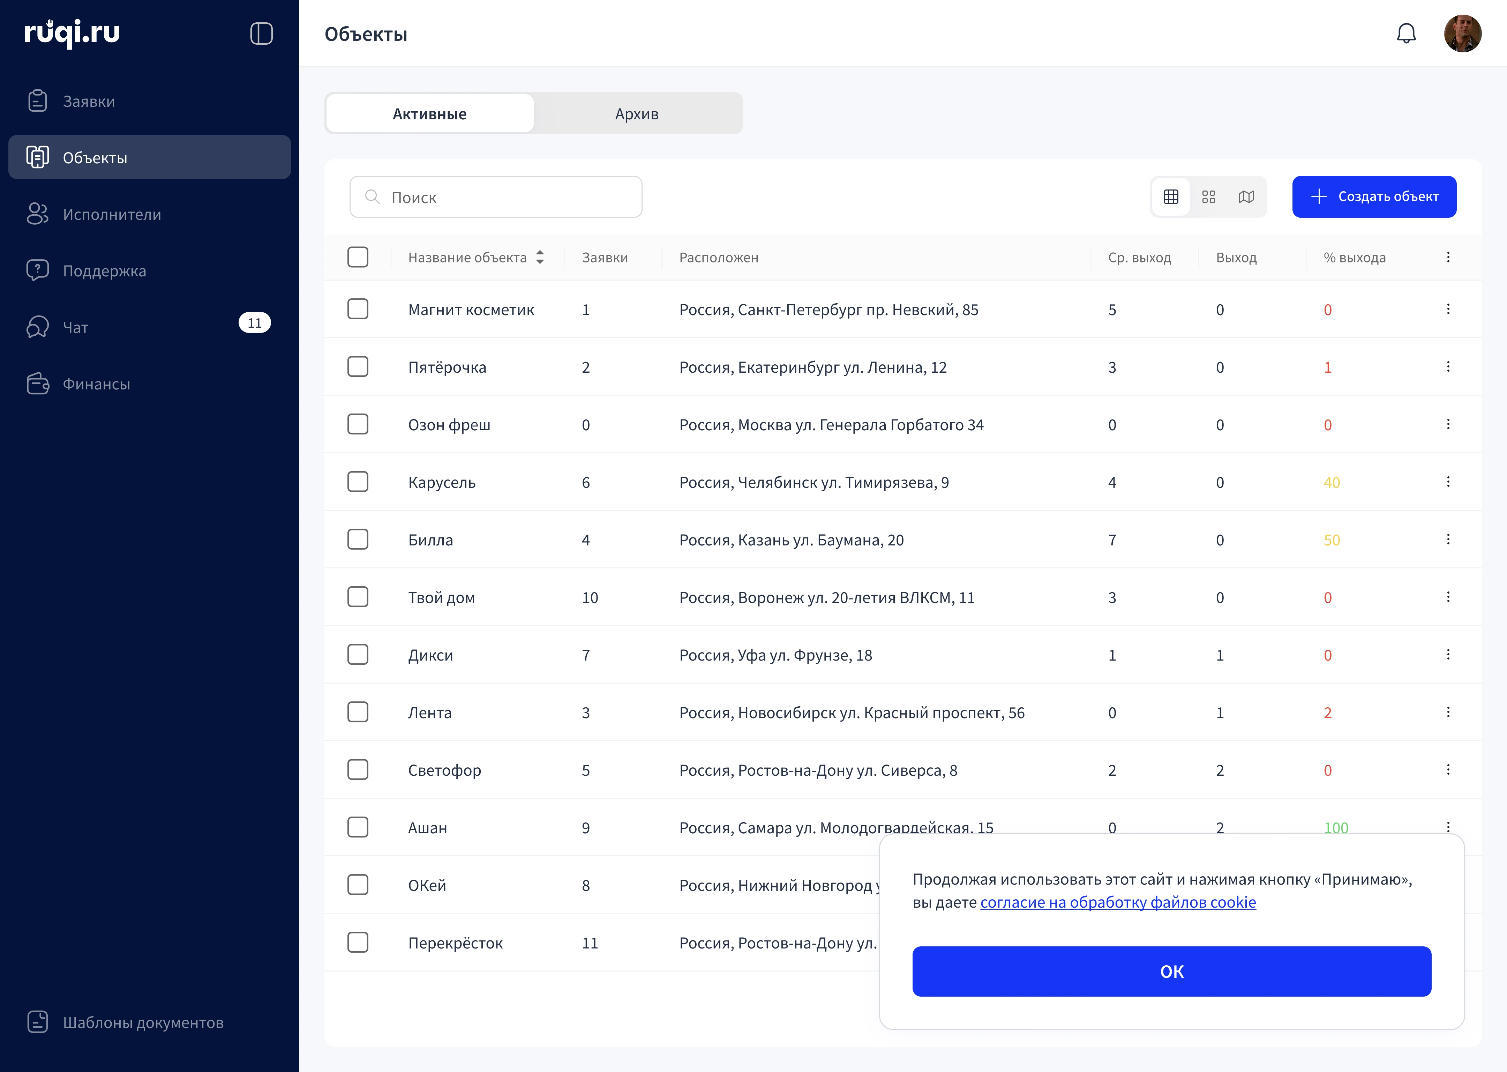This screenshot has height=1072, width=1507.
Task: Select the Пятёрочка row checkbox
Action: 358,366
